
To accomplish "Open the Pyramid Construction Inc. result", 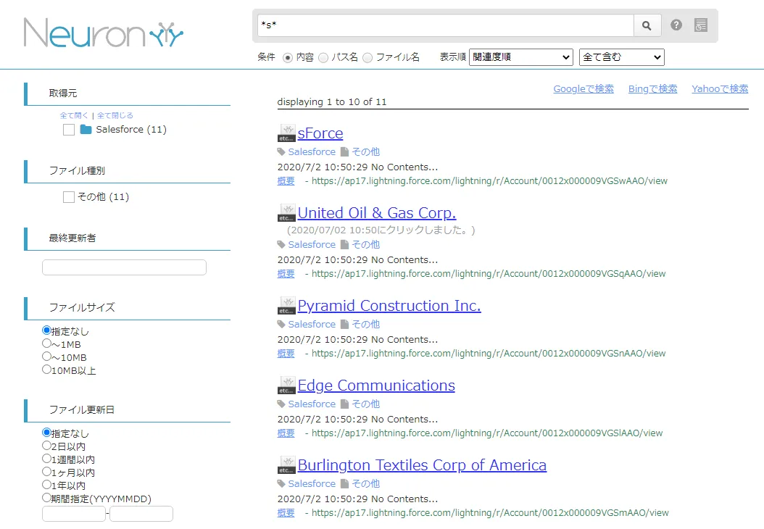I will pos(389,306).
